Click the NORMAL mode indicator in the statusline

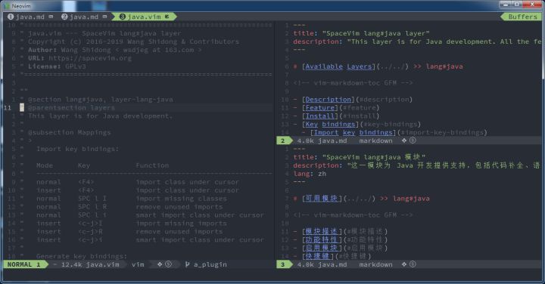click(x=20, y=264)
